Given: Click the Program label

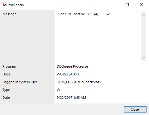Looking at the screenshot, I should point(9,66).
